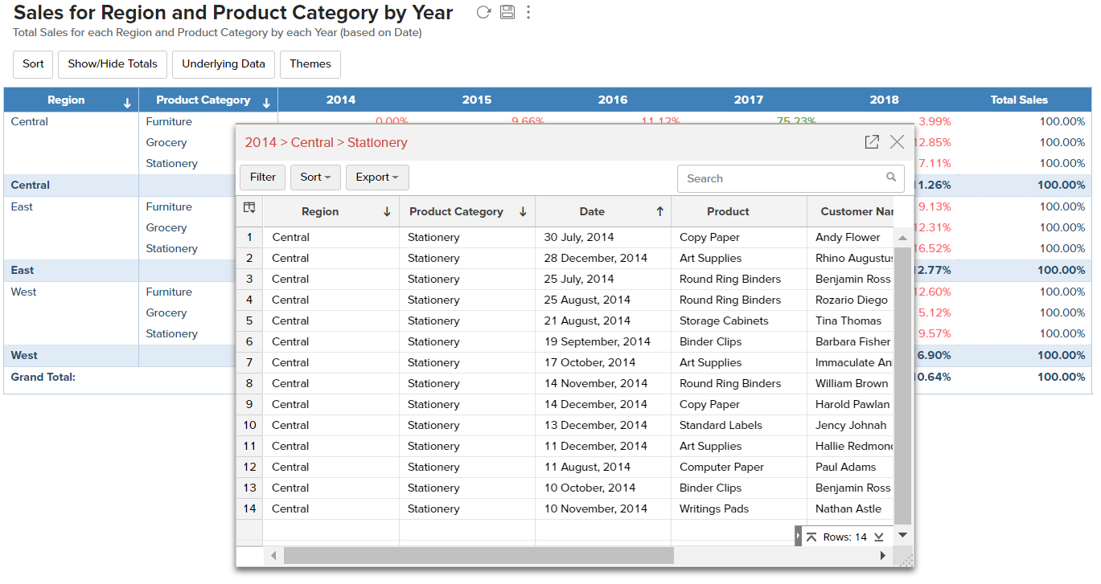The width and height of the screenshot is (1101, 584).
Task: Click the Show/Hide Totals button
Action: (x=112, y=64)
